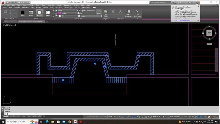Select the SOLID hatch pattern swatch

[x=23, y=13]
